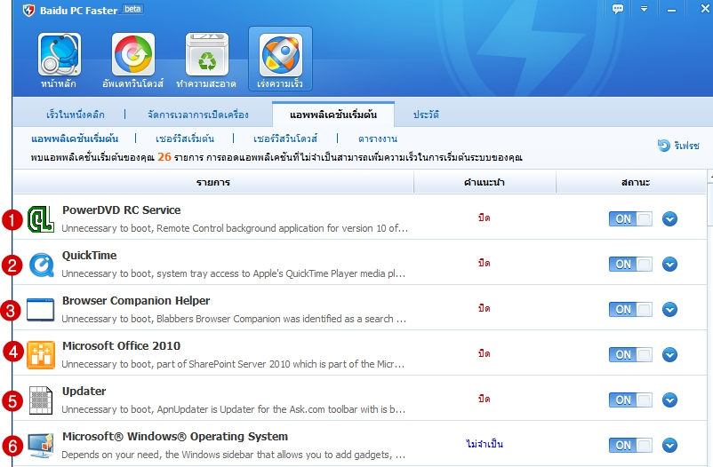Click the Browser Companion Helper icon

(41, 310)
